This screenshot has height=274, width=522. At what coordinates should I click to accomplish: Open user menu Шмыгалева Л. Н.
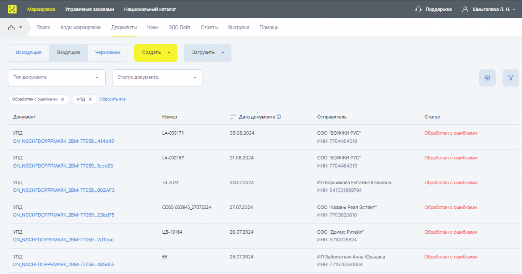click(489, 9)
